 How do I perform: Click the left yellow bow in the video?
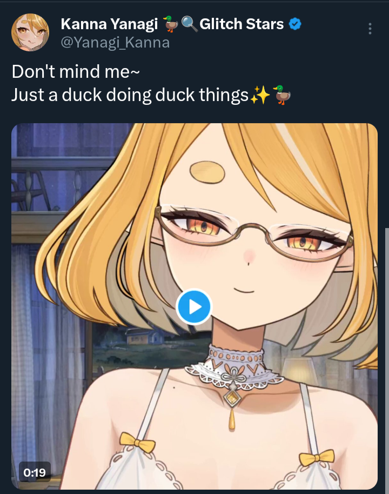[137, 443]
